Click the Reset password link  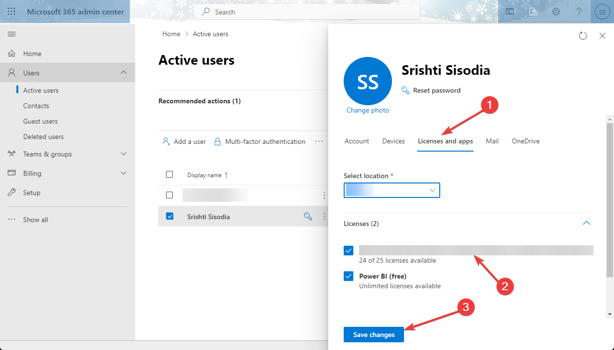(437, 90)
